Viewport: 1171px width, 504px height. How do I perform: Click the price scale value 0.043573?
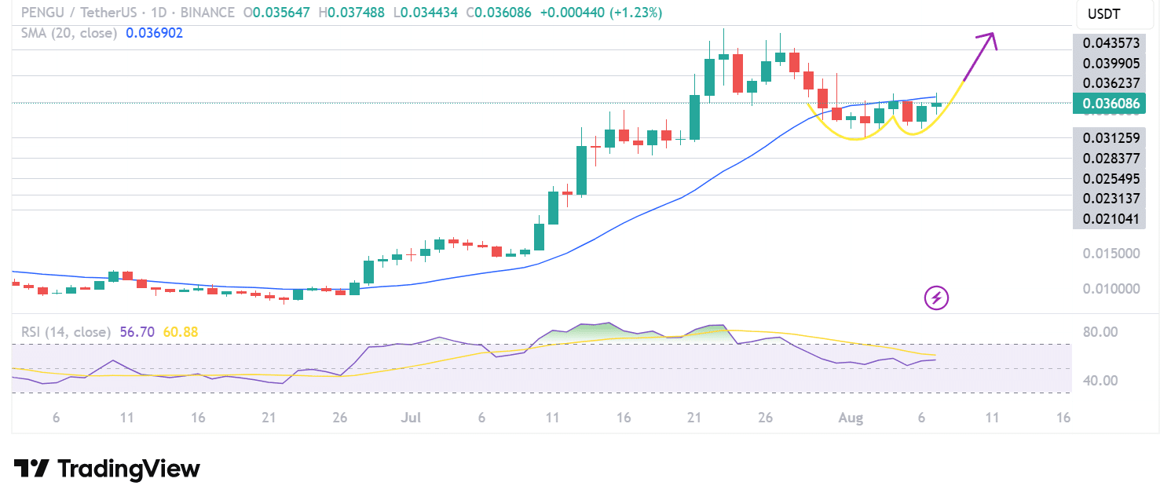pyautogui.click(x=1110, y=42)
